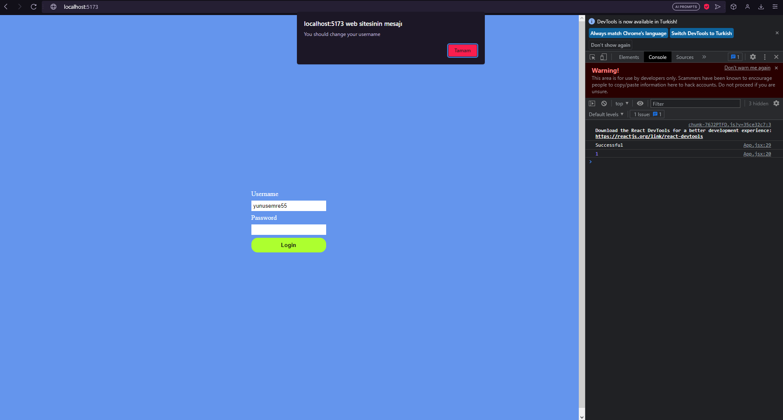Click Always match Chrome's language
Screen dimensions: 783x420
coord(628,33)
